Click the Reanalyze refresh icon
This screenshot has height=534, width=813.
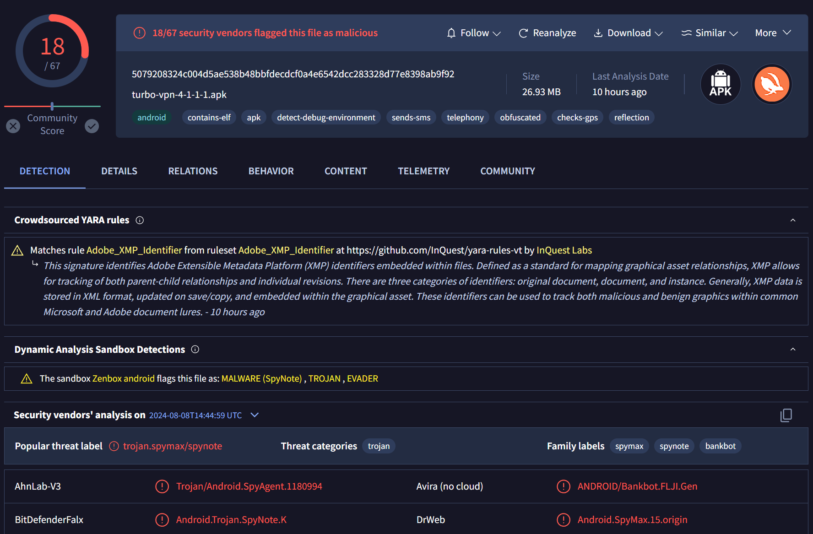tap(523, 33)
